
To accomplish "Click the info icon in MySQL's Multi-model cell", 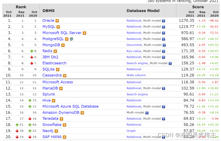I will click(163, 27).
